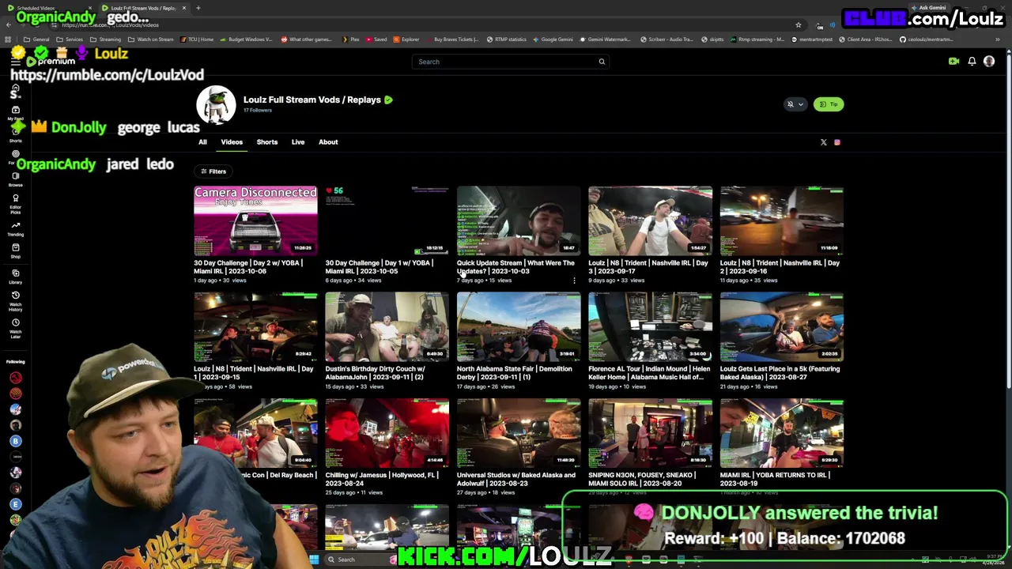Open Watch History in sidebar
Viewport: 1012px width, 569px height.
click(15, 301)
